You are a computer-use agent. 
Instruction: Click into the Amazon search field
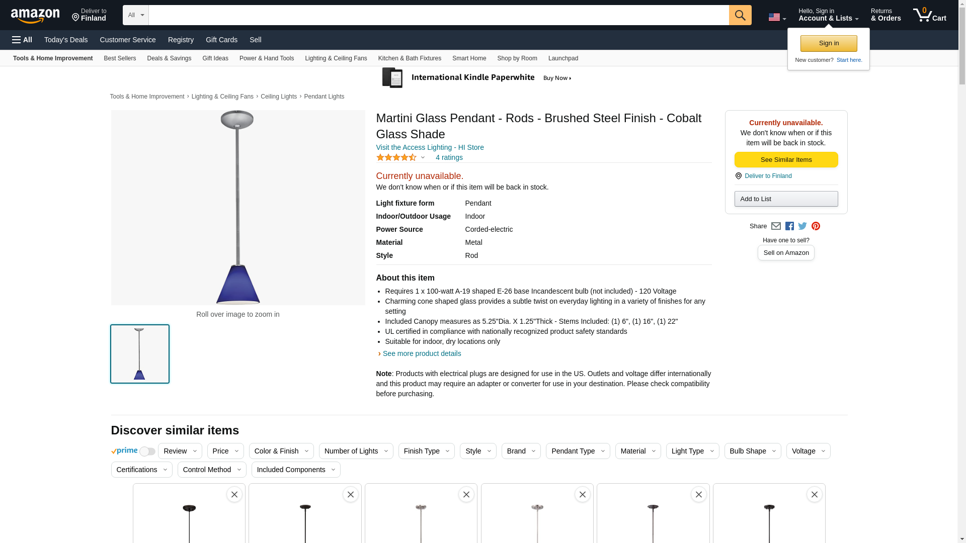pyautogui.click(x=438, y=15)
